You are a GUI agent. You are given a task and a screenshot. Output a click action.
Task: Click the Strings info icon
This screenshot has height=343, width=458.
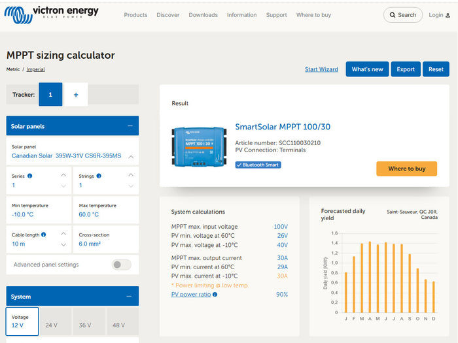[99, 176]
